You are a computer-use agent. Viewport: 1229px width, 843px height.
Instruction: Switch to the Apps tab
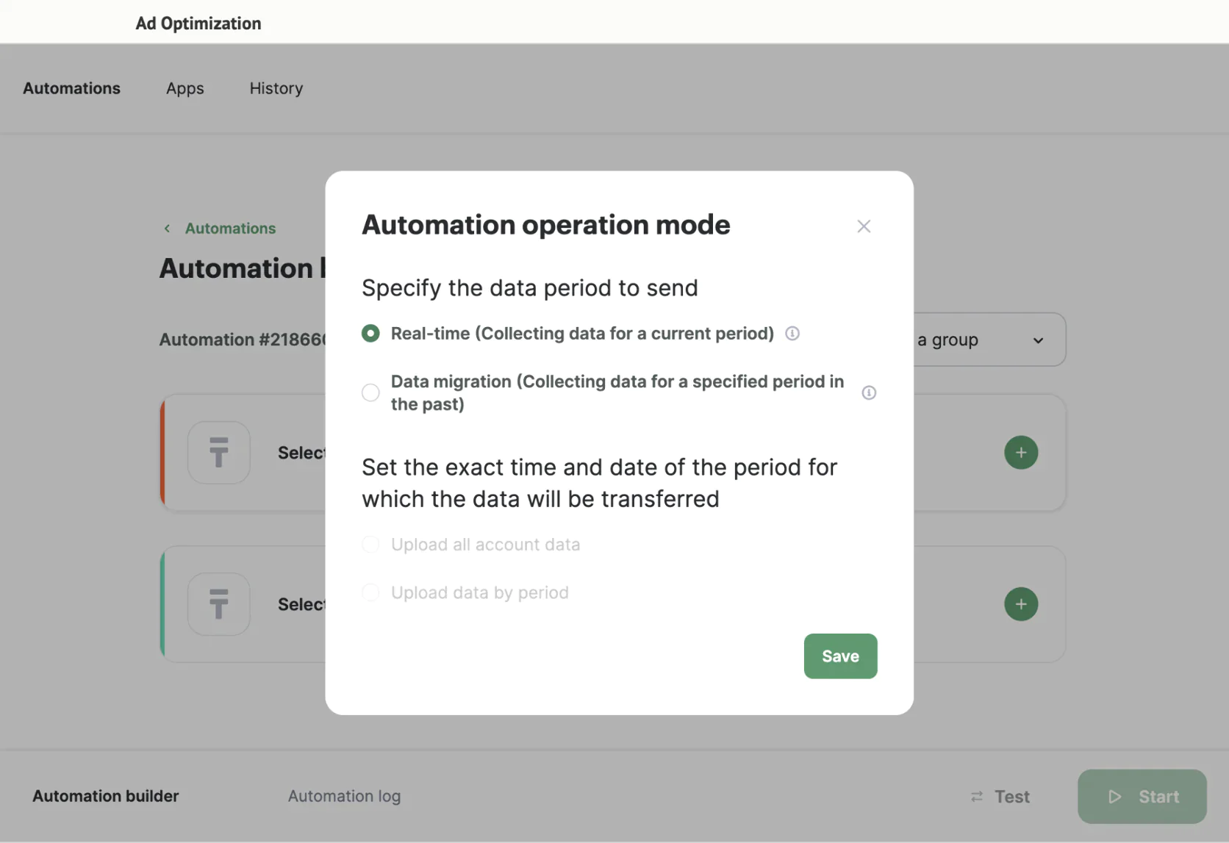[184, 88]
